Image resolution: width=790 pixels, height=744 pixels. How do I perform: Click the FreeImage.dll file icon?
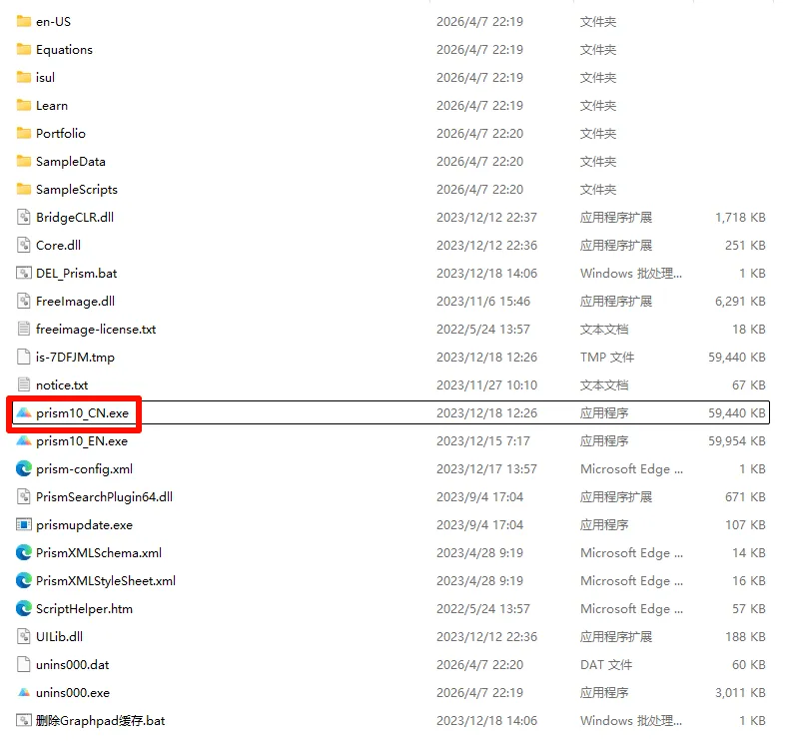click(x=24, y=301)
